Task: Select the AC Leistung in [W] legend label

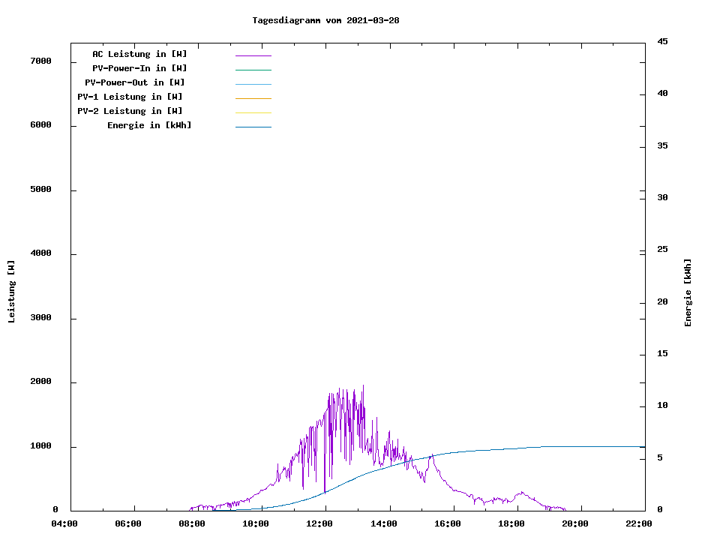Action: click(x=139, y=54)
